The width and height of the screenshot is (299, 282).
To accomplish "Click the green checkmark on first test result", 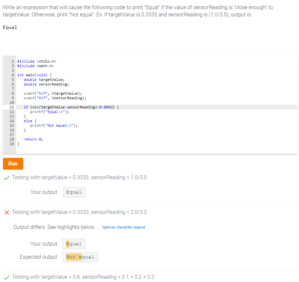I will point(7,177).
